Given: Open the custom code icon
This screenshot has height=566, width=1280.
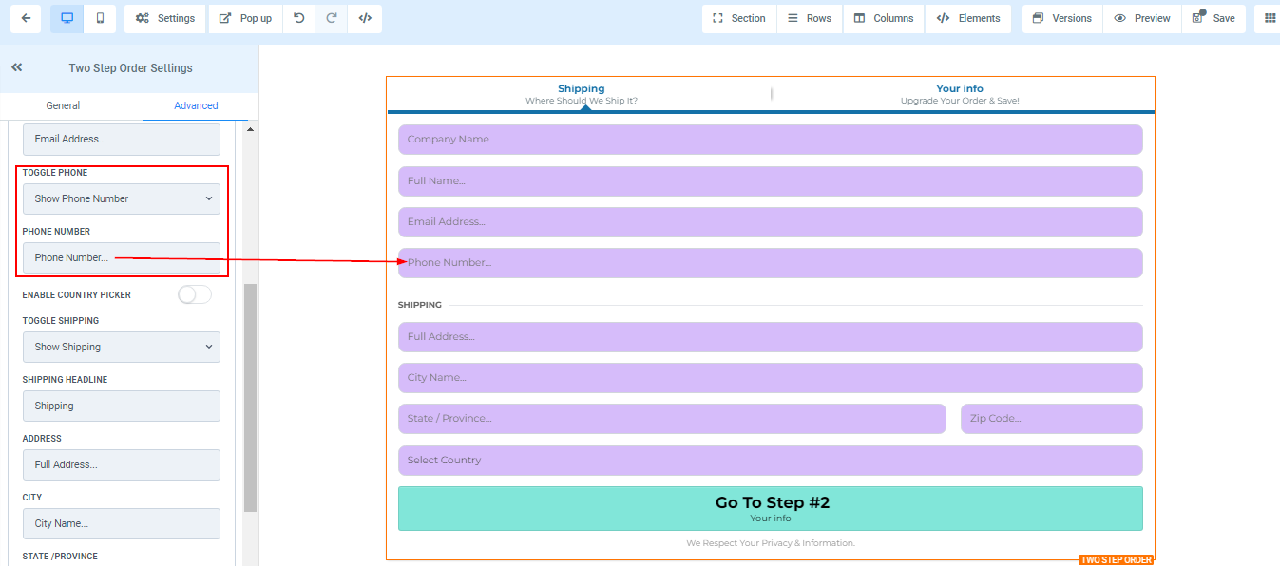Looking at the screenshot, I should tap(365, 18).
